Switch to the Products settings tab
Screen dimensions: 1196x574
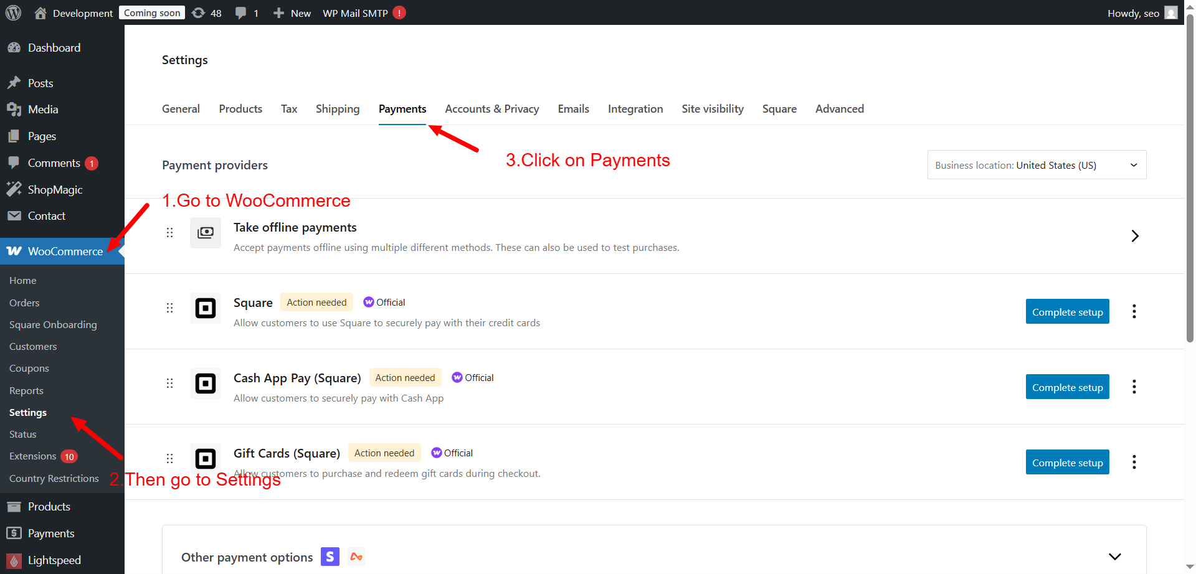click(240, 109)
